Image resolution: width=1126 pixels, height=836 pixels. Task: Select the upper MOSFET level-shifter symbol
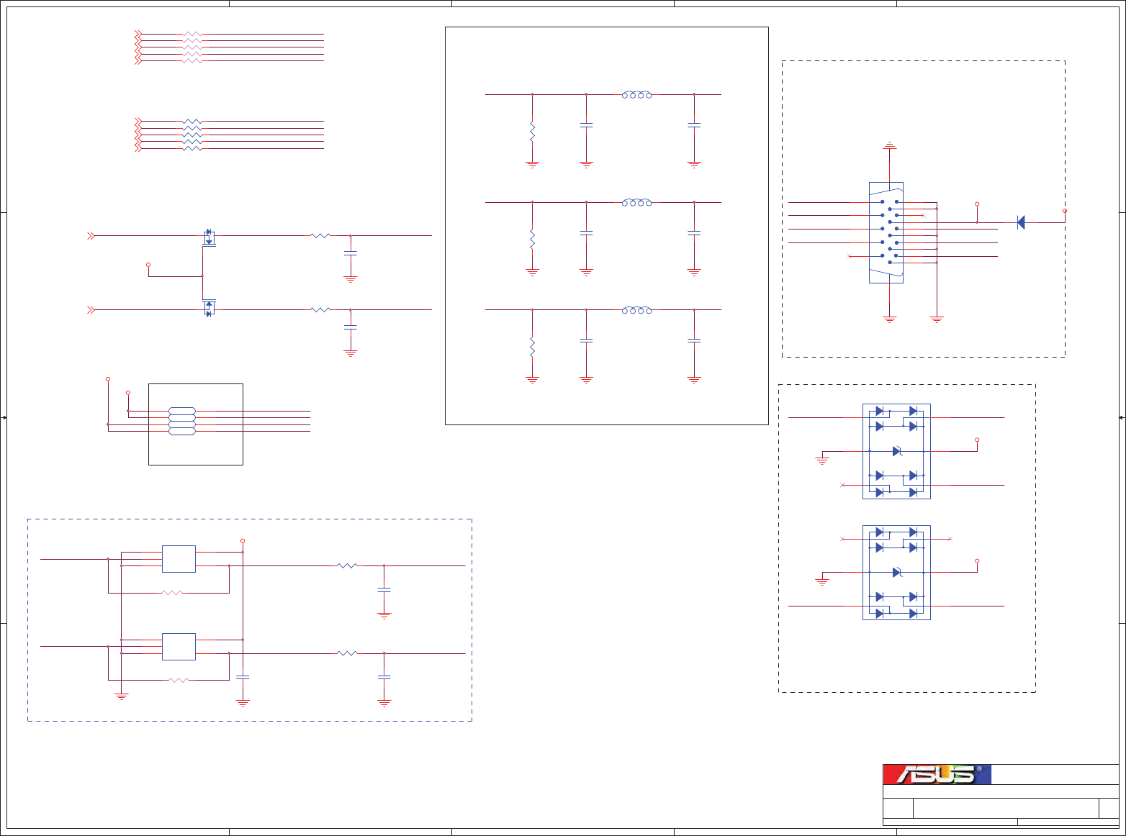pyautogui.click(x=209, y=237)
